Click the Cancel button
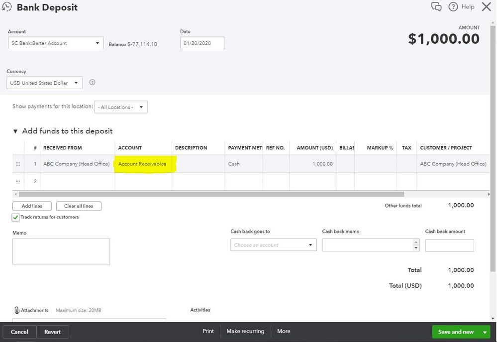The image size is (497, 342). coord(20,332)
